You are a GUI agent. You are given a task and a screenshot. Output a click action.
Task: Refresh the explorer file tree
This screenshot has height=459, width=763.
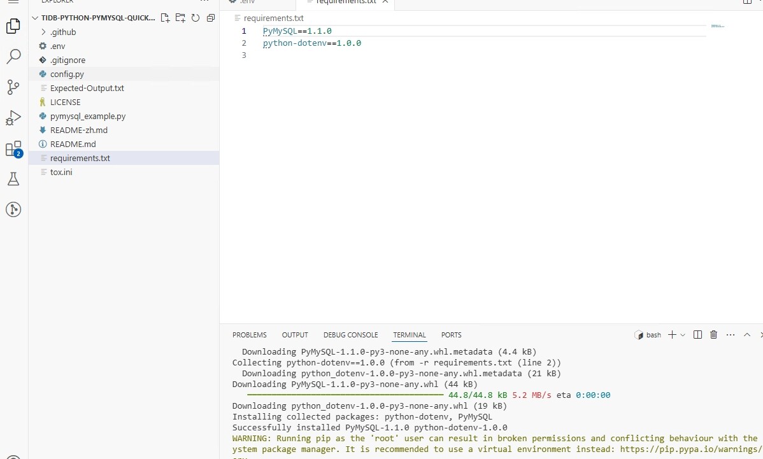196,18
